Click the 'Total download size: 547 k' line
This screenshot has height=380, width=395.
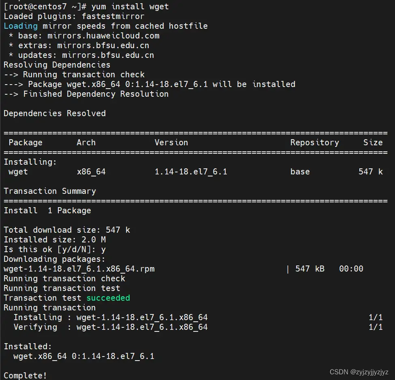(67, 230)
